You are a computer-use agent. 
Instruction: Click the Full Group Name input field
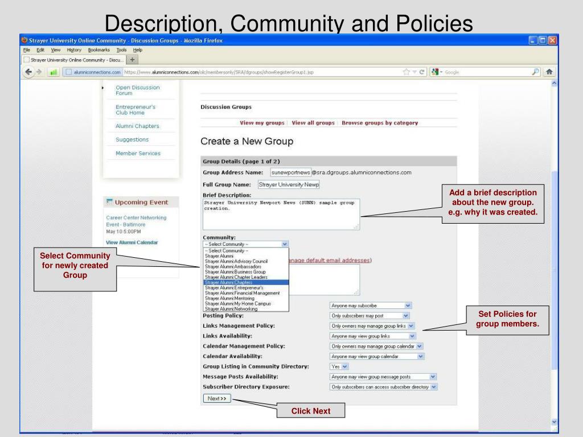[289, 184]
